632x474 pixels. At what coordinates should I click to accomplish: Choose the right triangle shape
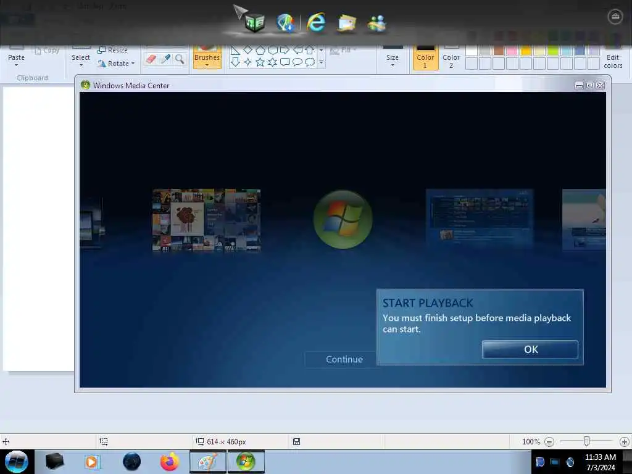pyautogui.click(x=235, y=51)
